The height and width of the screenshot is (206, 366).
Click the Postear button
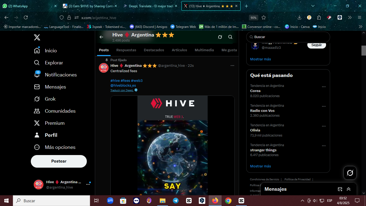[59, 161]
